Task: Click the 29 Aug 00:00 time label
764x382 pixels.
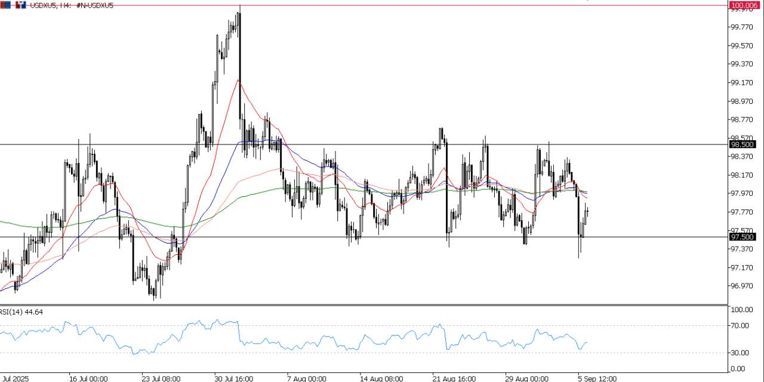Action: [x=526, y=378]
